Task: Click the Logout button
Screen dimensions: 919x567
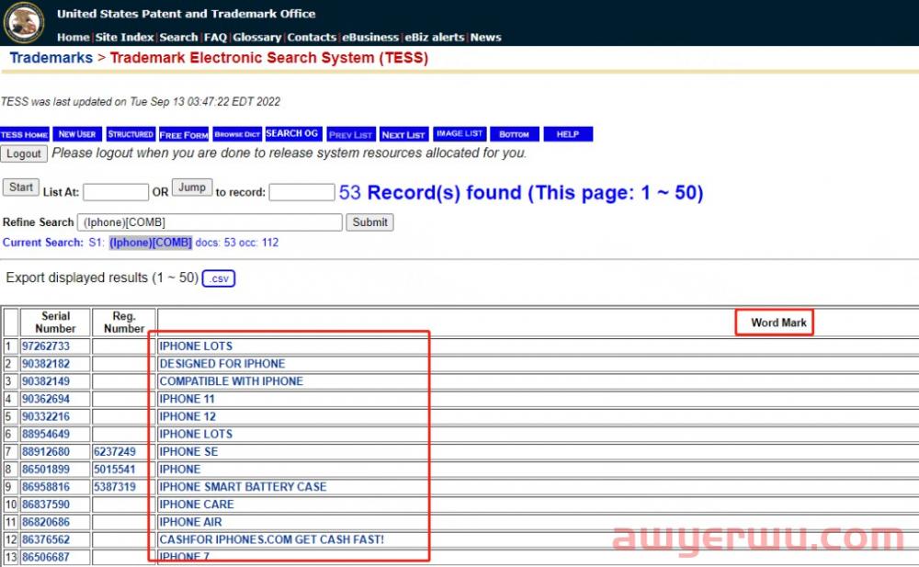Action: [x=24, y=153]
